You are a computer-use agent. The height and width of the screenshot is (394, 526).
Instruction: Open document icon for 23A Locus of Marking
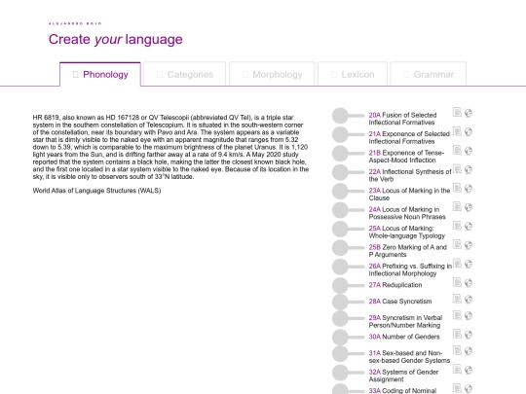457,188
